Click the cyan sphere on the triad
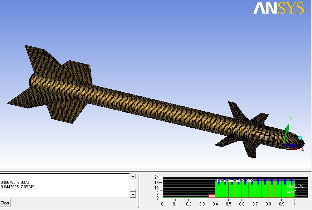 tap(300, 138)
